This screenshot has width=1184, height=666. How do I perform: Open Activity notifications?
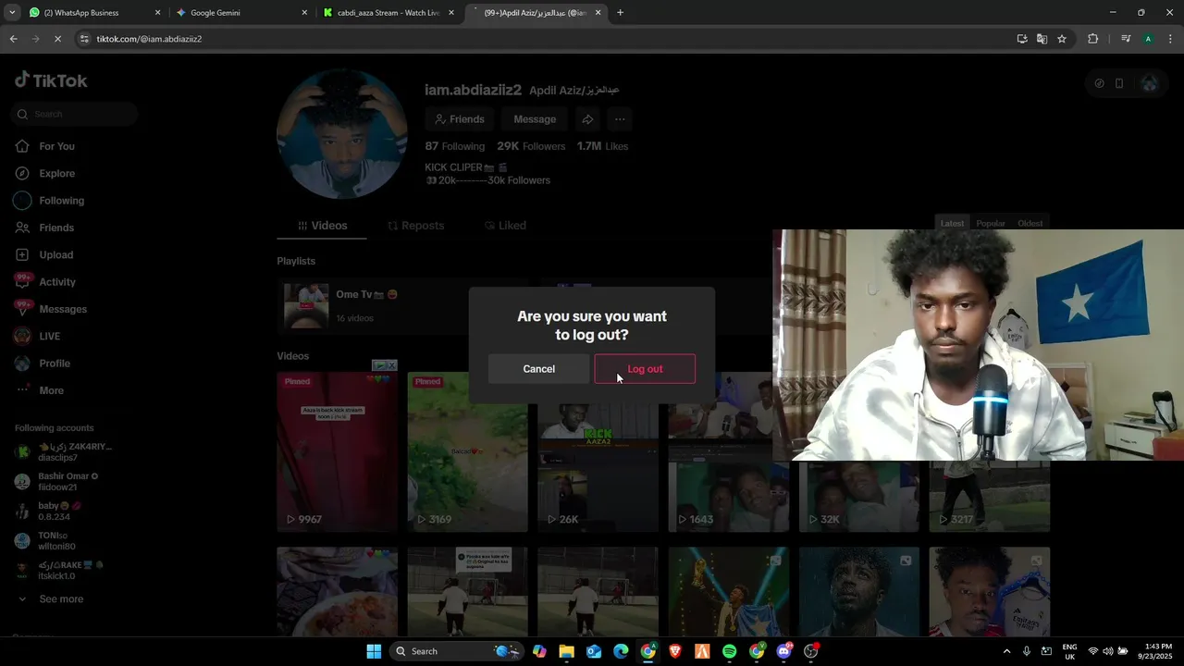pos(56,282)
